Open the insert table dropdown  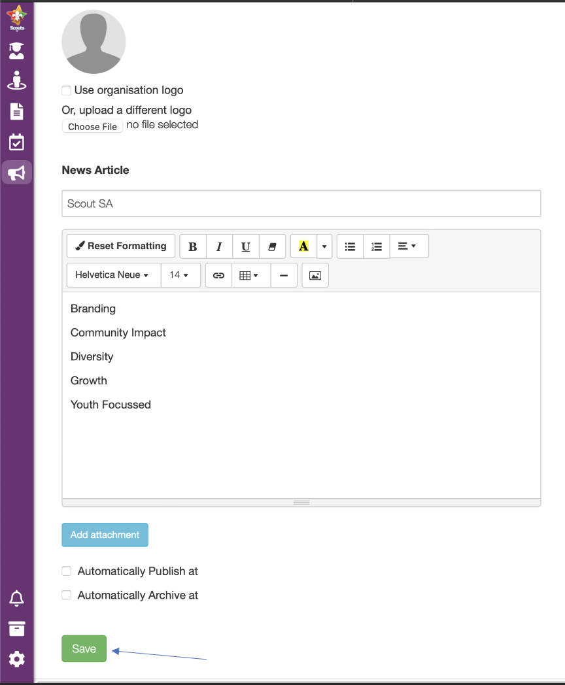[x=251, y=275]
